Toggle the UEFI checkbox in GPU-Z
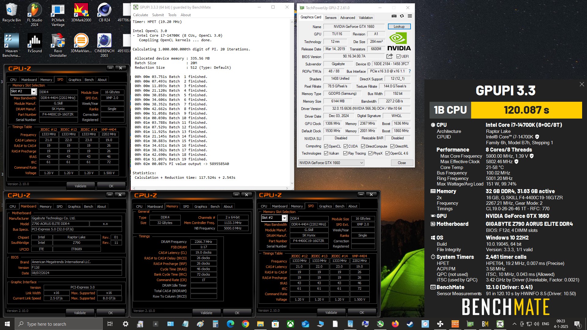587x330 pixels. [x=398, y=57]
